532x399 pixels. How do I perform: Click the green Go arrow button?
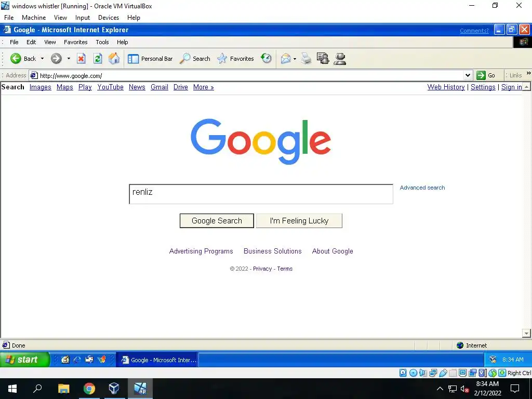point(481,75)
